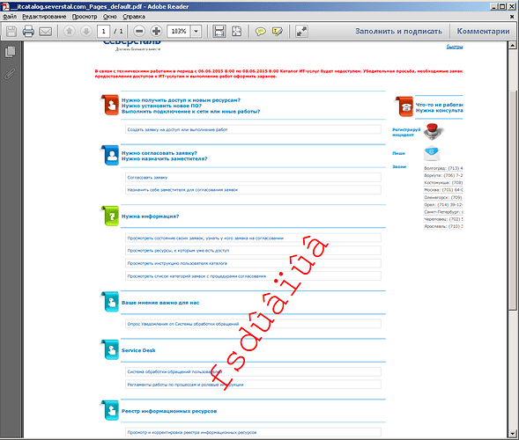The image size is (519, 440).
Task: Click the Save file icon
Action: (x=11, y=32)
